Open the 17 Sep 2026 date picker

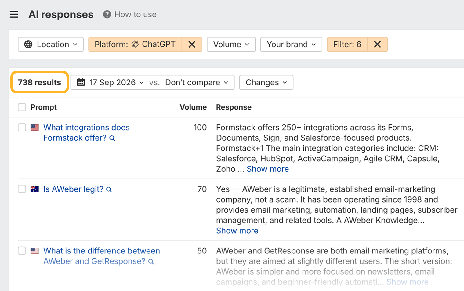click(x=110, y=82)
